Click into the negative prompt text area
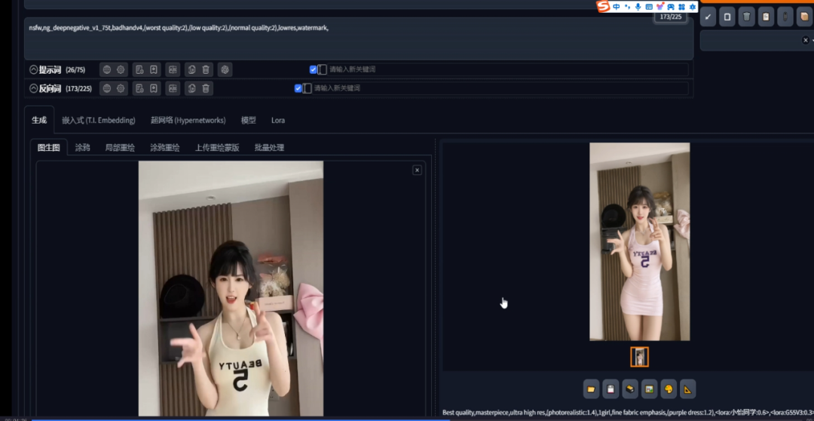This screenshot has height=421, width=814. (359, 39)
